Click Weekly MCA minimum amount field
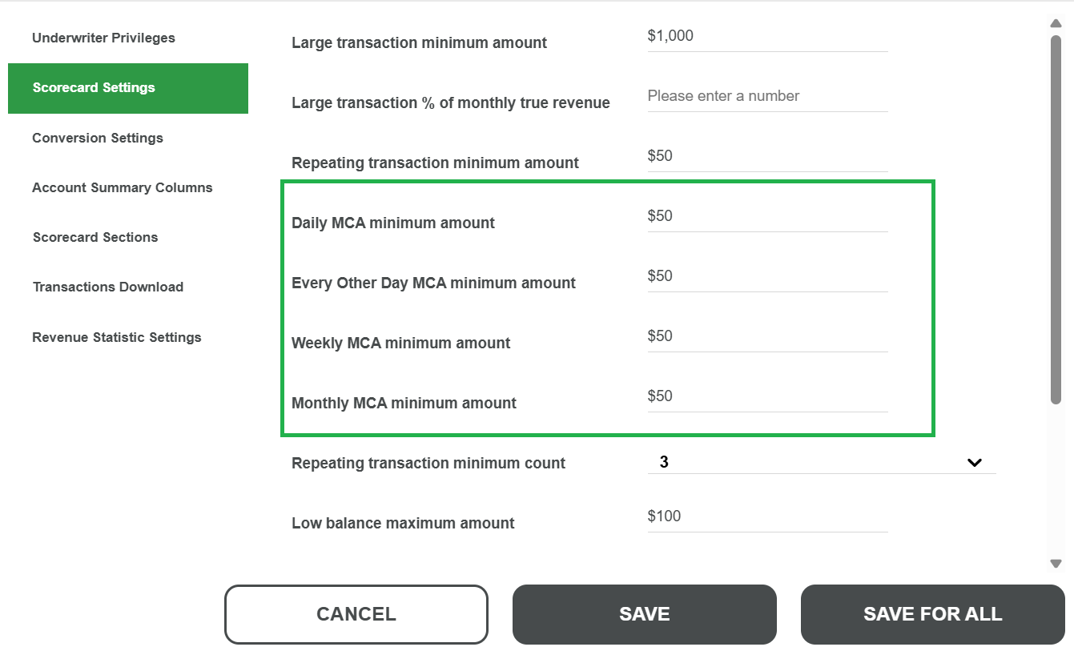Image resolution: width=1074 pixels, height=659 pixels. point(767,336)
